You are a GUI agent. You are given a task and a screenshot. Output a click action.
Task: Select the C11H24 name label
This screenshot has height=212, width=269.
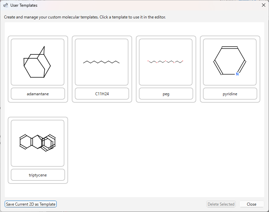(x=102, y=94)
